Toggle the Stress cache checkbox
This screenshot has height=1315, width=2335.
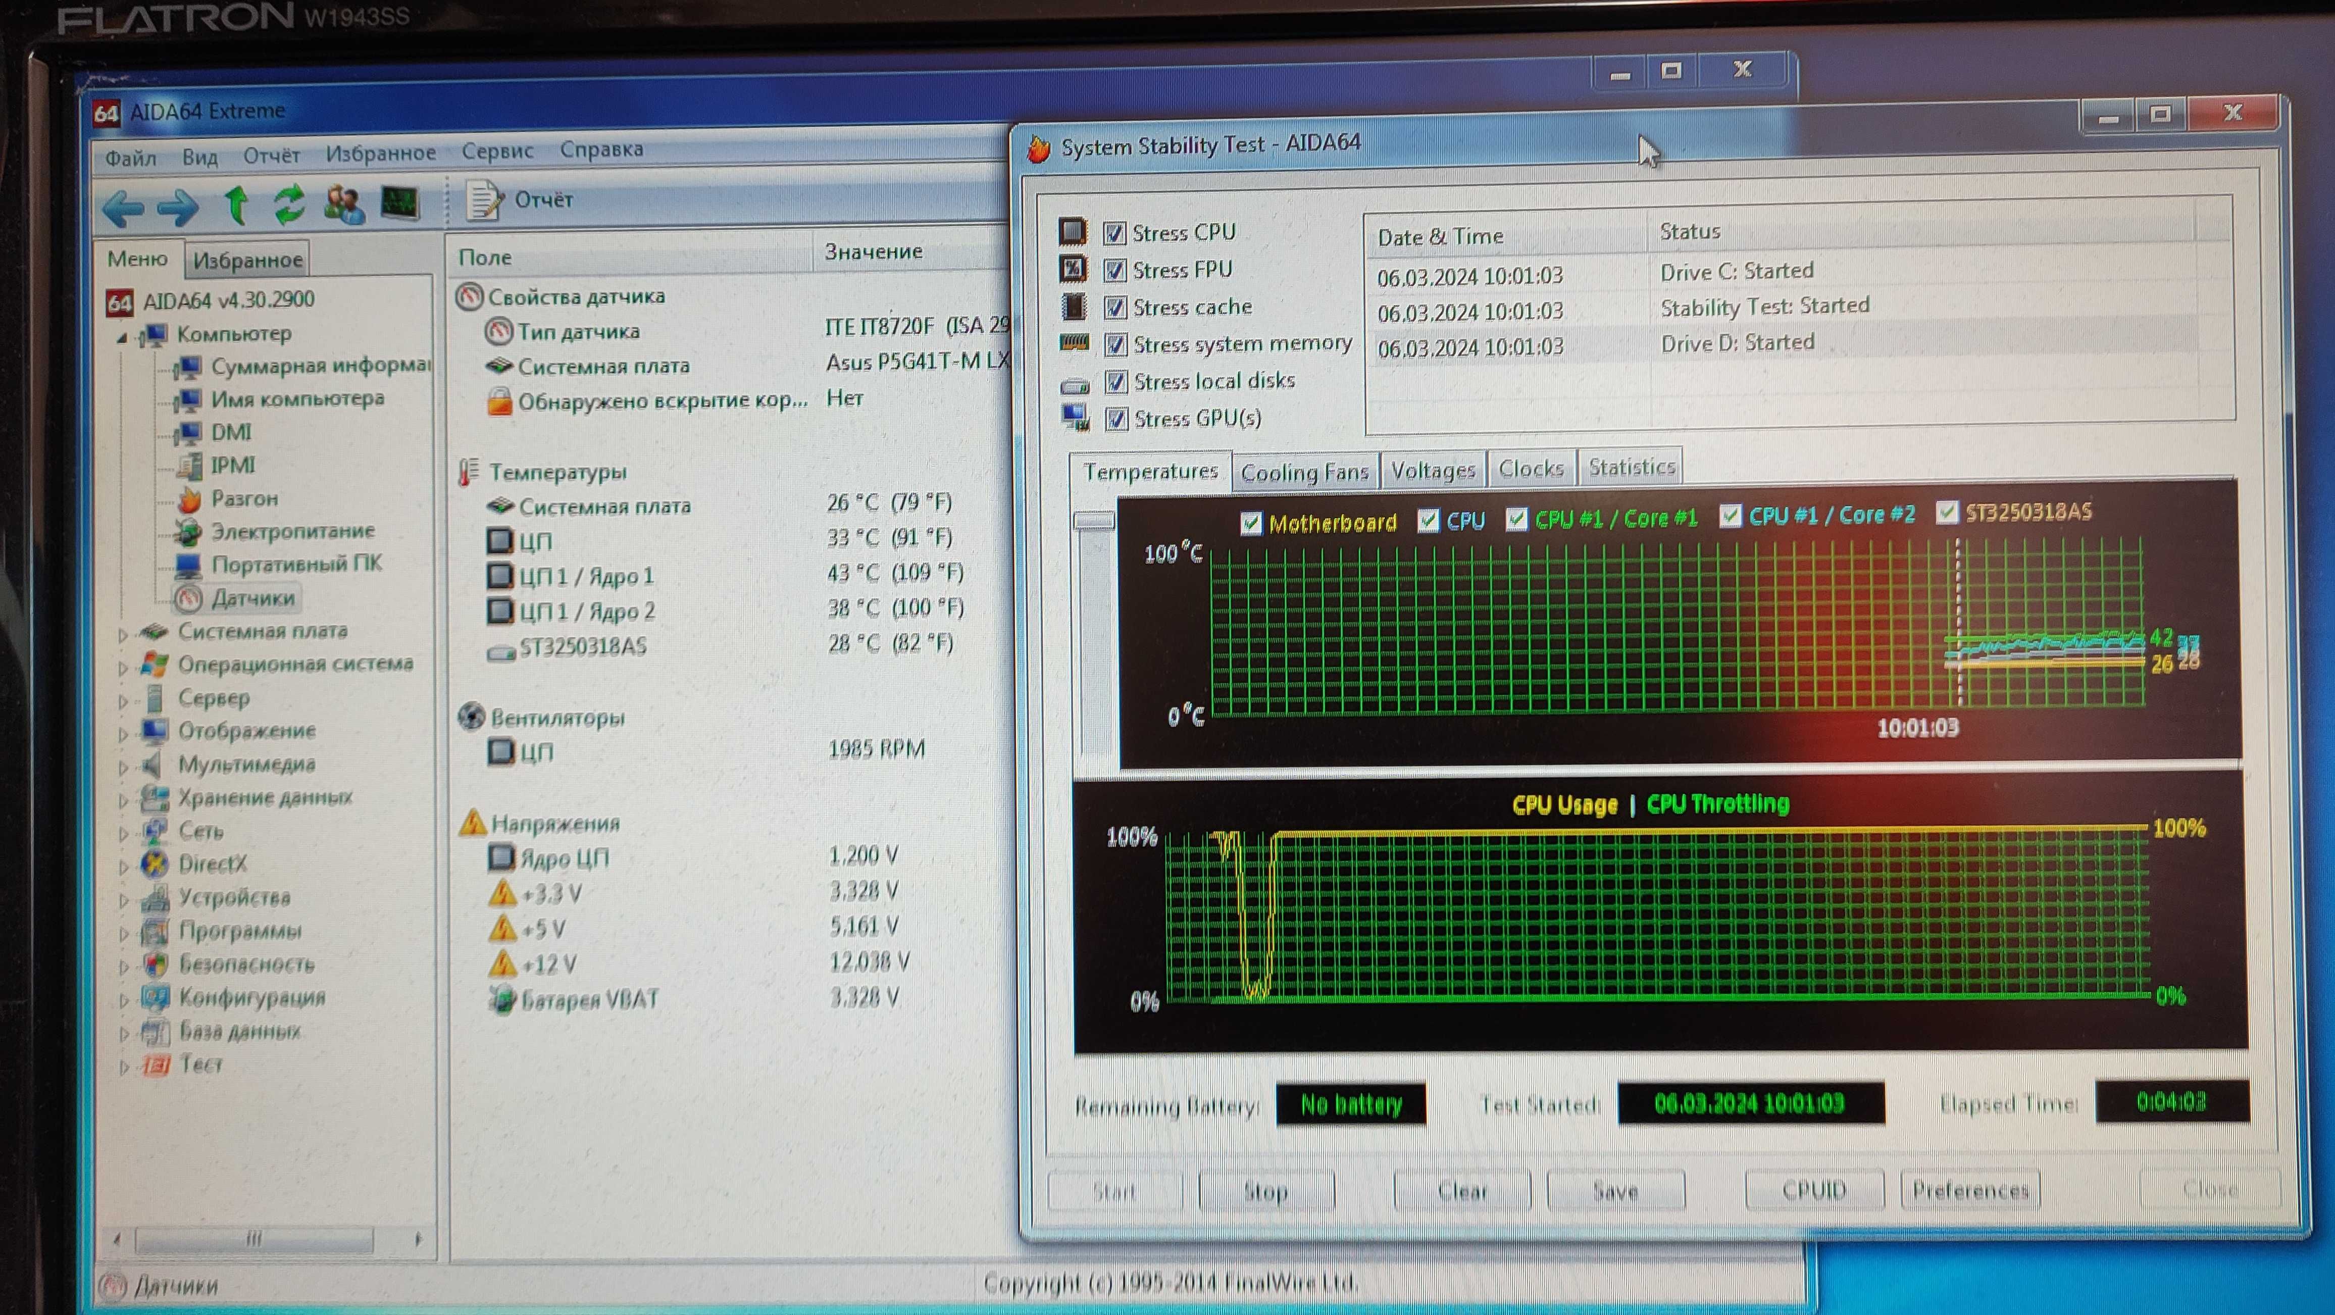[1115, 308]
